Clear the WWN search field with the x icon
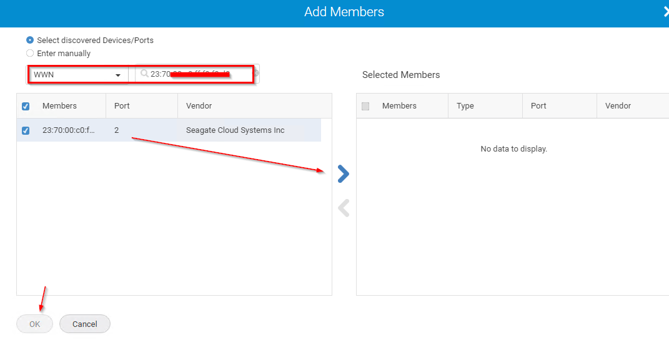 coord(256,74)
